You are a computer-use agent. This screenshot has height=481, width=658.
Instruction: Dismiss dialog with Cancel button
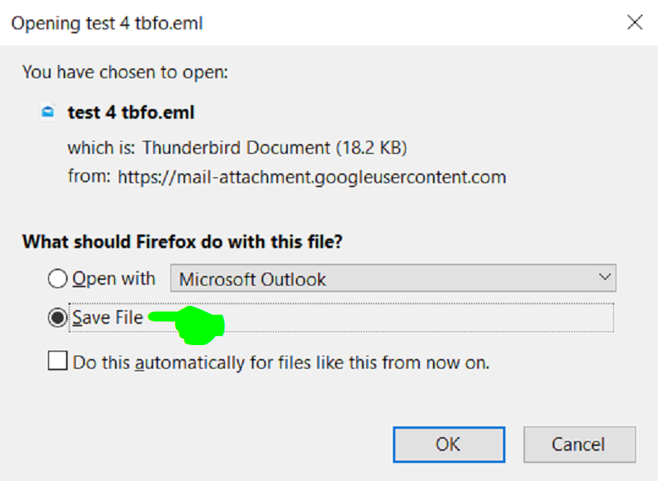579,444
